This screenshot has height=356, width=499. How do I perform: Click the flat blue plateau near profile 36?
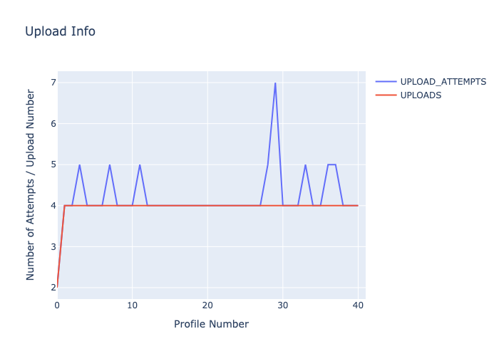[x=331, y=164]
